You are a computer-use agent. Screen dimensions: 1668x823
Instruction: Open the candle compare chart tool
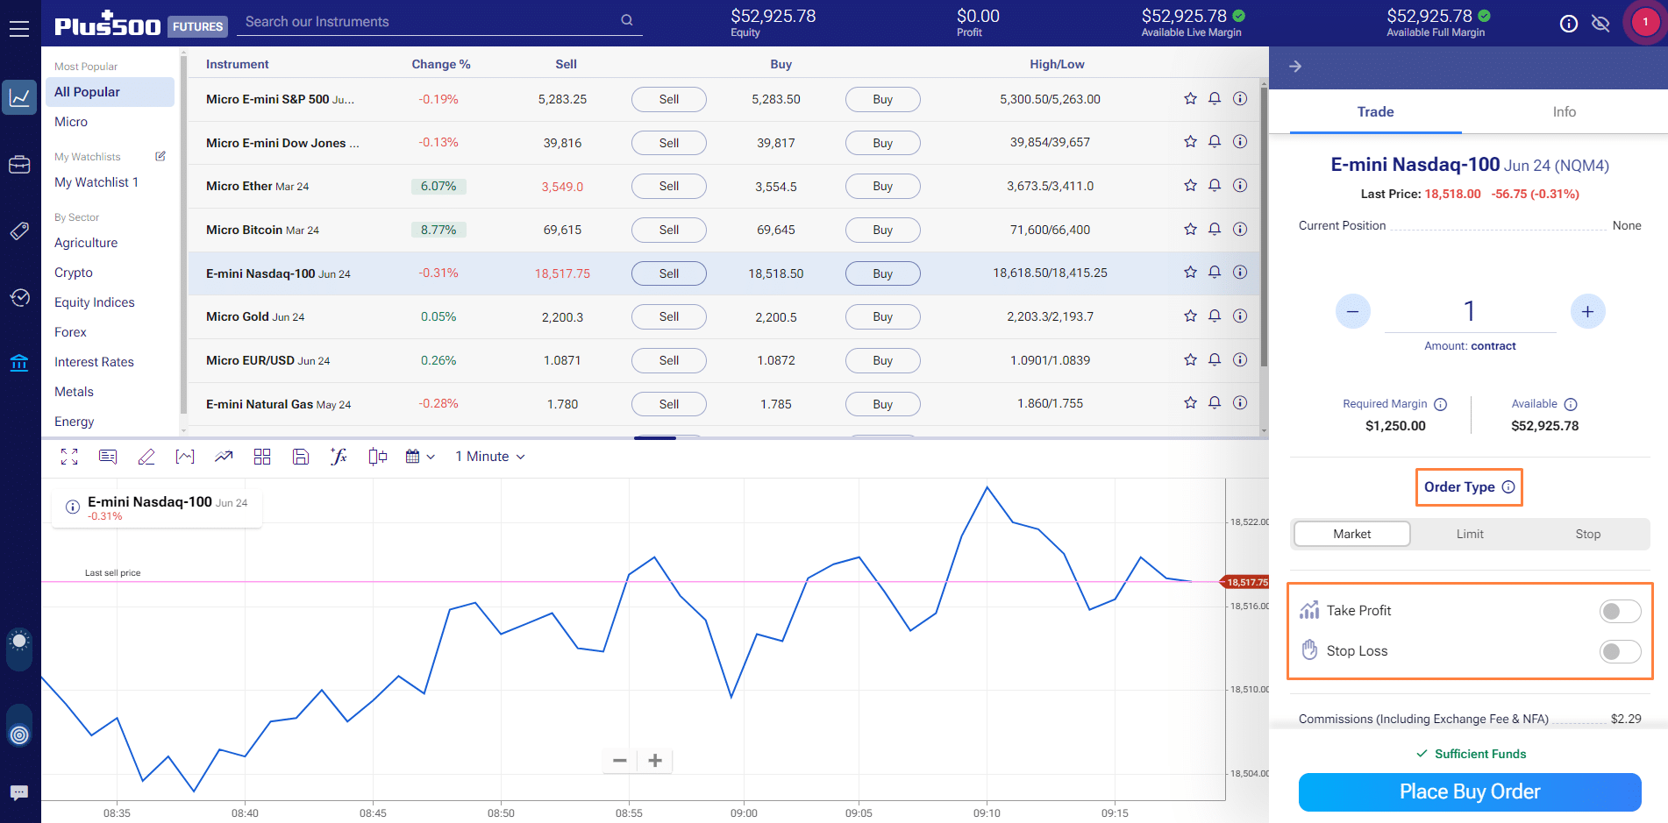click(378, 457)
